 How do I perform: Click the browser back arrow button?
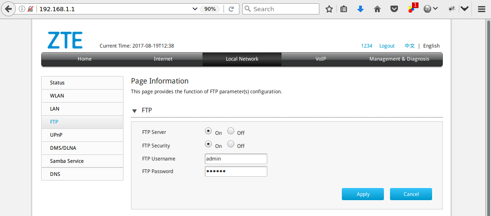pos(8,9)
